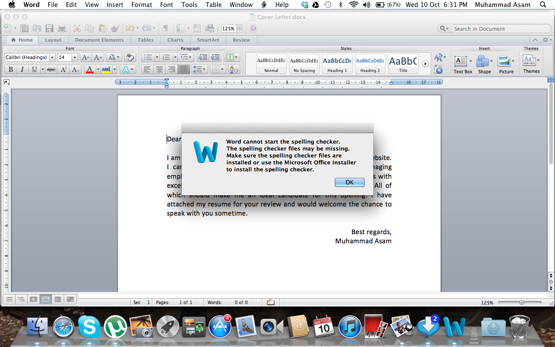Switch to the Layout tab
This screenshot has height=347, width=555.
[x=53, y=40]
